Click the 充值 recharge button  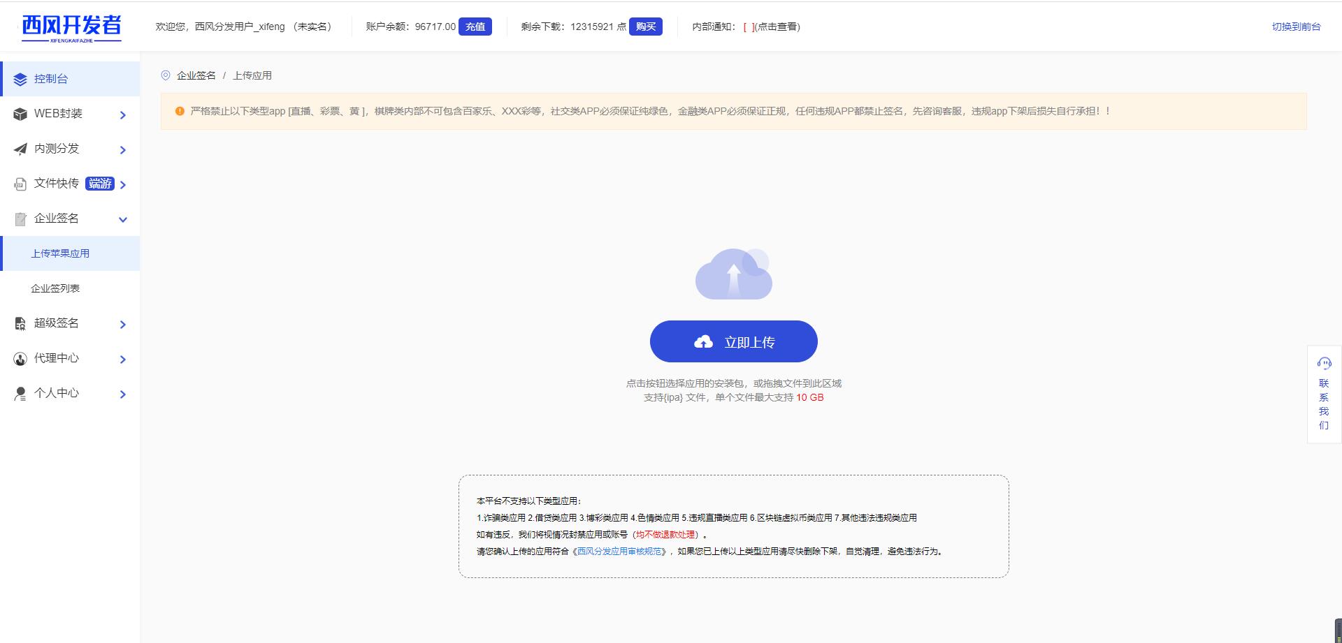coord(475,27)
